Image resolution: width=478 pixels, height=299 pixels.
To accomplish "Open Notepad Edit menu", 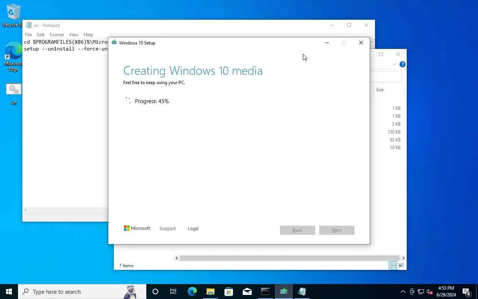I will click(x=41, y=35).
